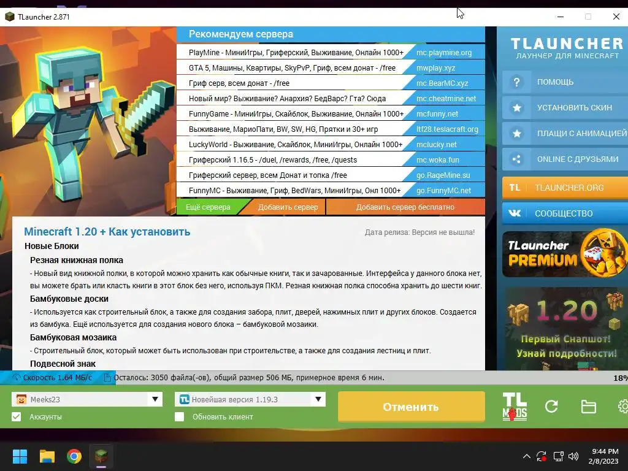Image resolution: width=628 pixels, height=471 pixels.
Task: Open the network tray icon
Action: (x=558, y=456)
